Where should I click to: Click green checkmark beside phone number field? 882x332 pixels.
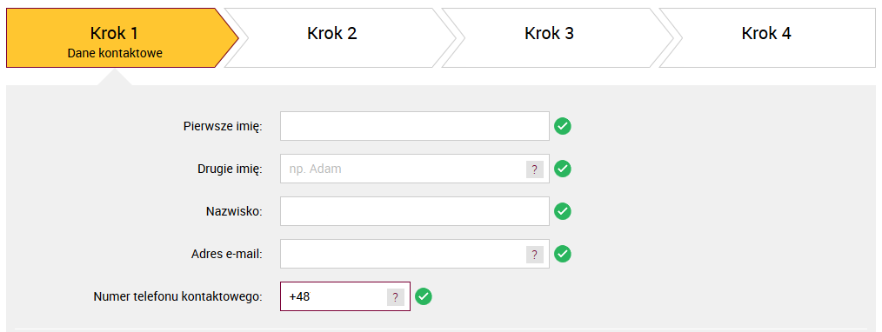coord(424,296)
